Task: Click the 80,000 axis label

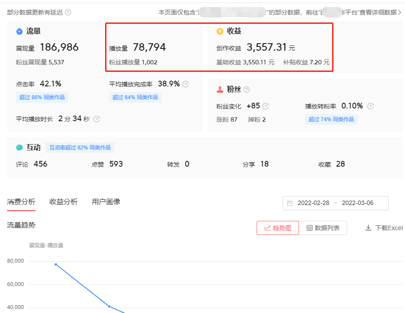Action: pyautogui.click(x=15, y=261)
